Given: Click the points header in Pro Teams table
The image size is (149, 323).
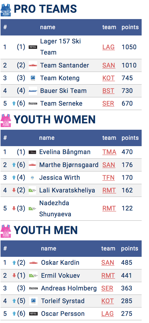Looking at the screenshot, I should point(130,27).
